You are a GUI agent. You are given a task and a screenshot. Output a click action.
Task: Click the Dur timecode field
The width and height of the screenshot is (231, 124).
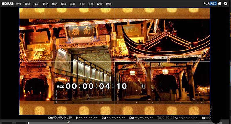pyautogui.click(x=141, y=117)
